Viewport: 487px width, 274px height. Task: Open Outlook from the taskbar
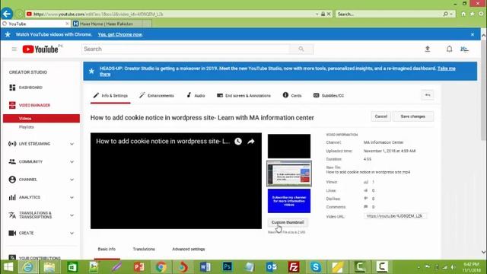(x=272, y=267)
